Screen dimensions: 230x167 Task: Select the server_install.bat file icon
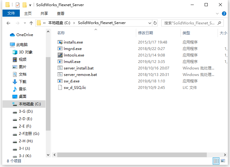[60, 68]
